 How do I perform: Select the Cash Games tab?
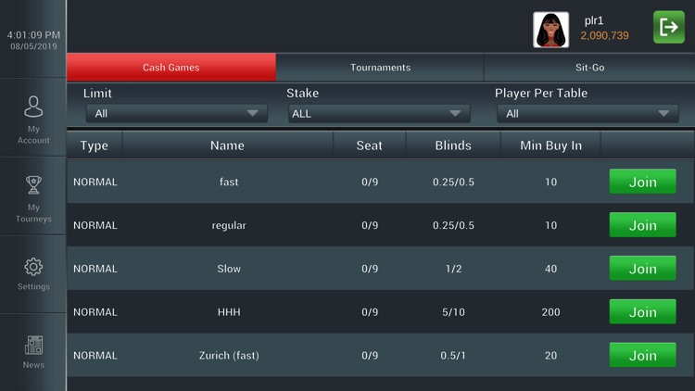(171, 68)
